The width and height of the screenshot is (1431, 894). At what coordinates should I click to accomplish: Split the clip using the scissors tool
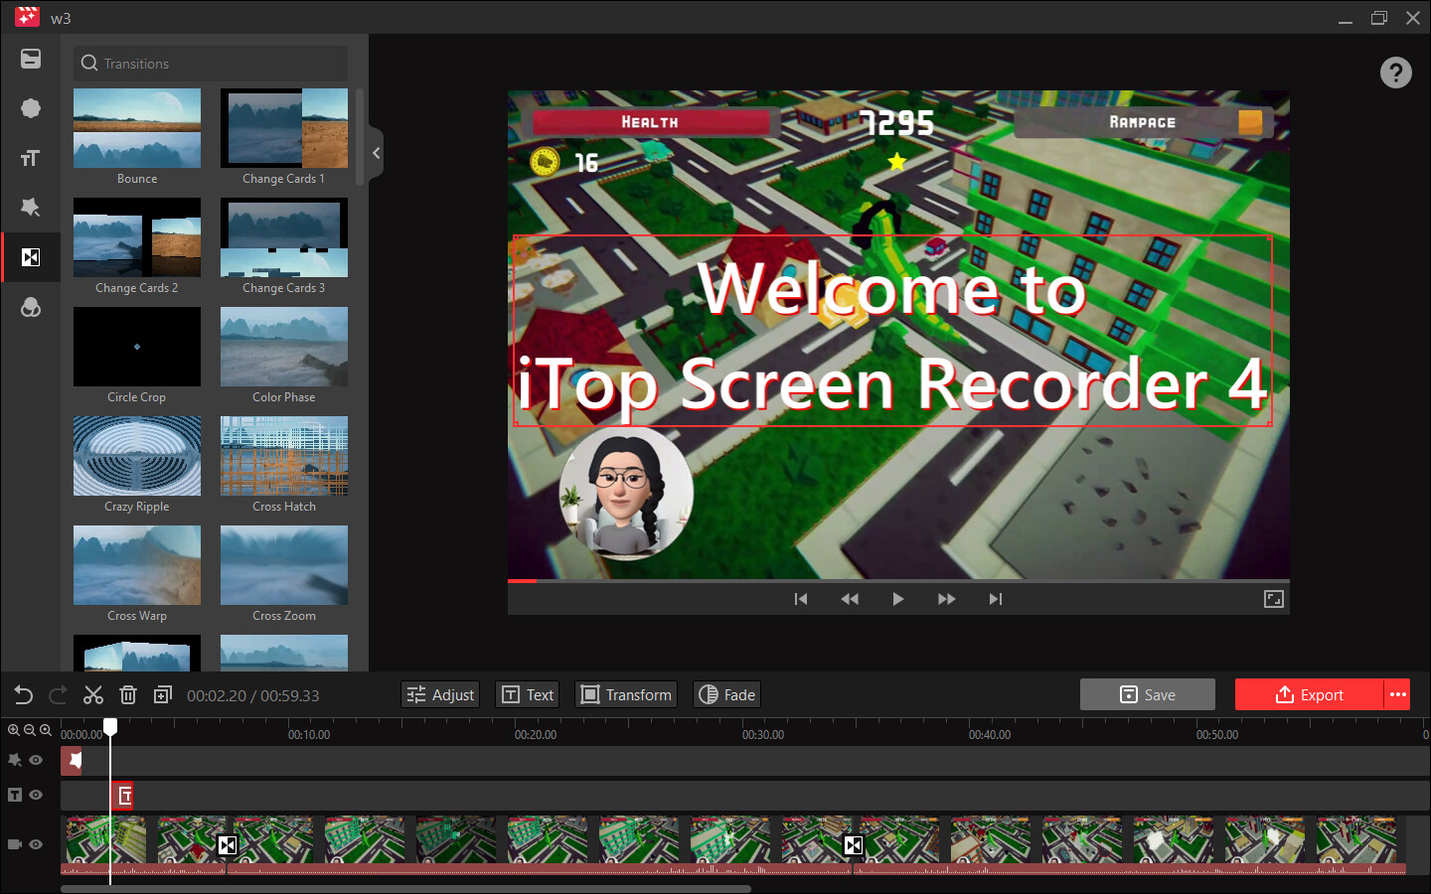(93, 694)
